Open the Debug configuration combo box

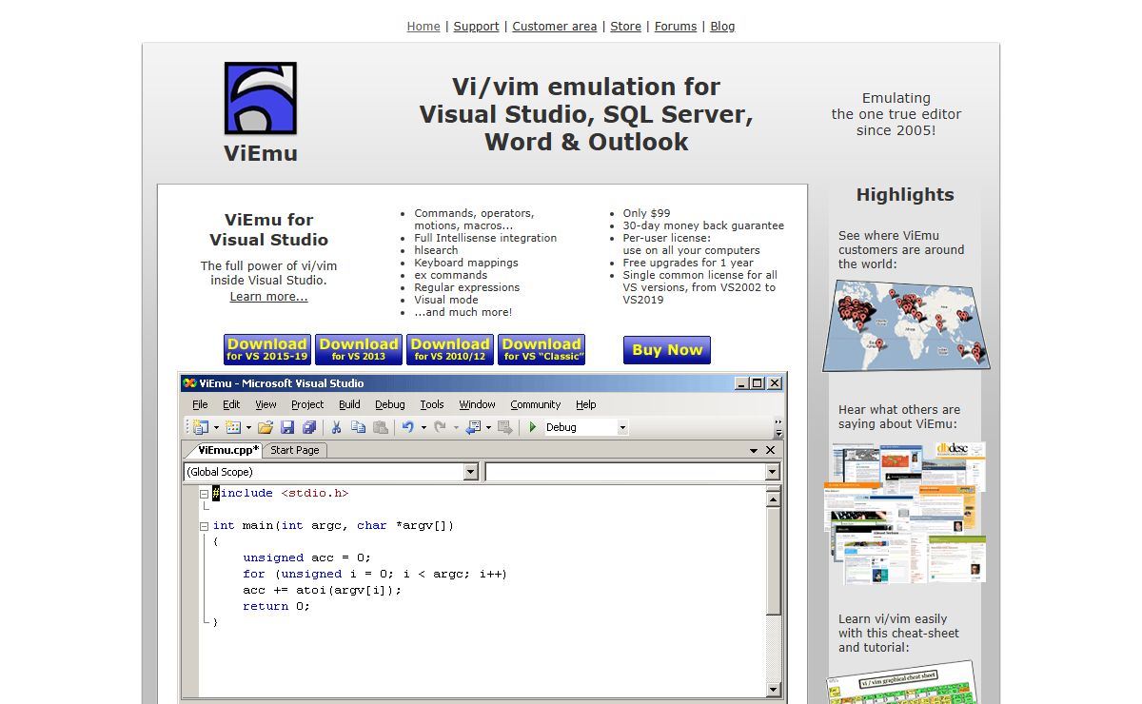click(586, 428)
